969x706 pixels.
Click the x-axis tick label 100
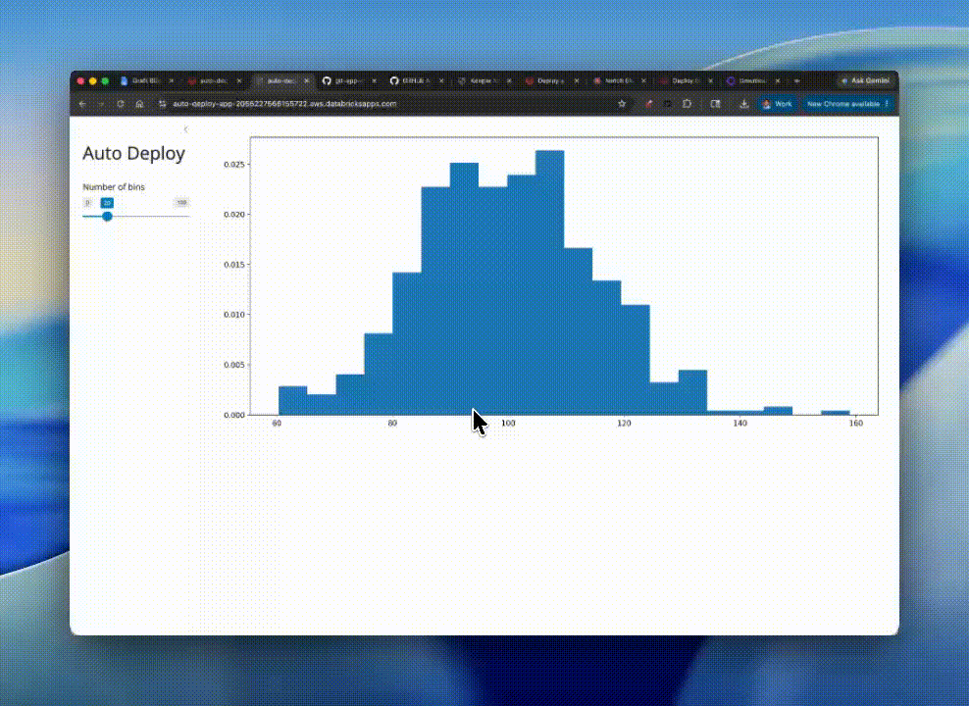click(x=508, y=424)
